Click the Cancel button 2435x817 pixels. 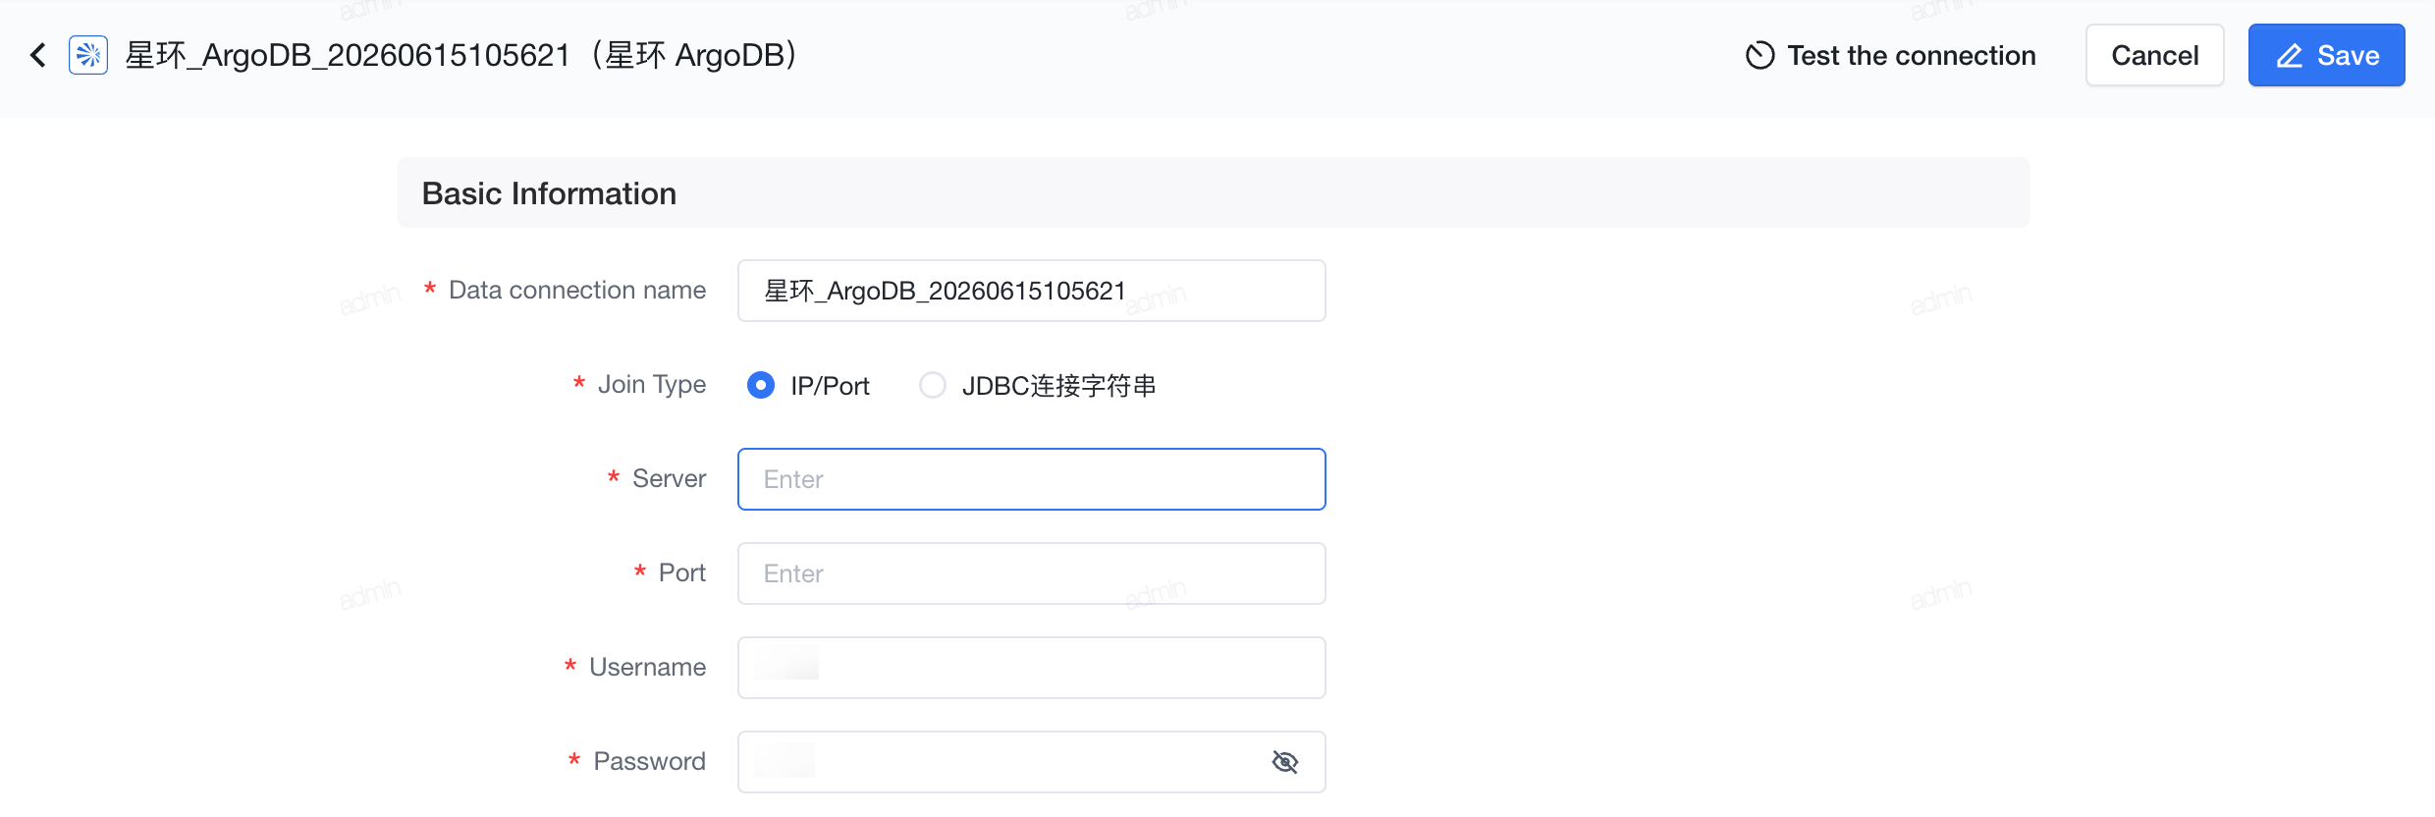pos(2155,55)
